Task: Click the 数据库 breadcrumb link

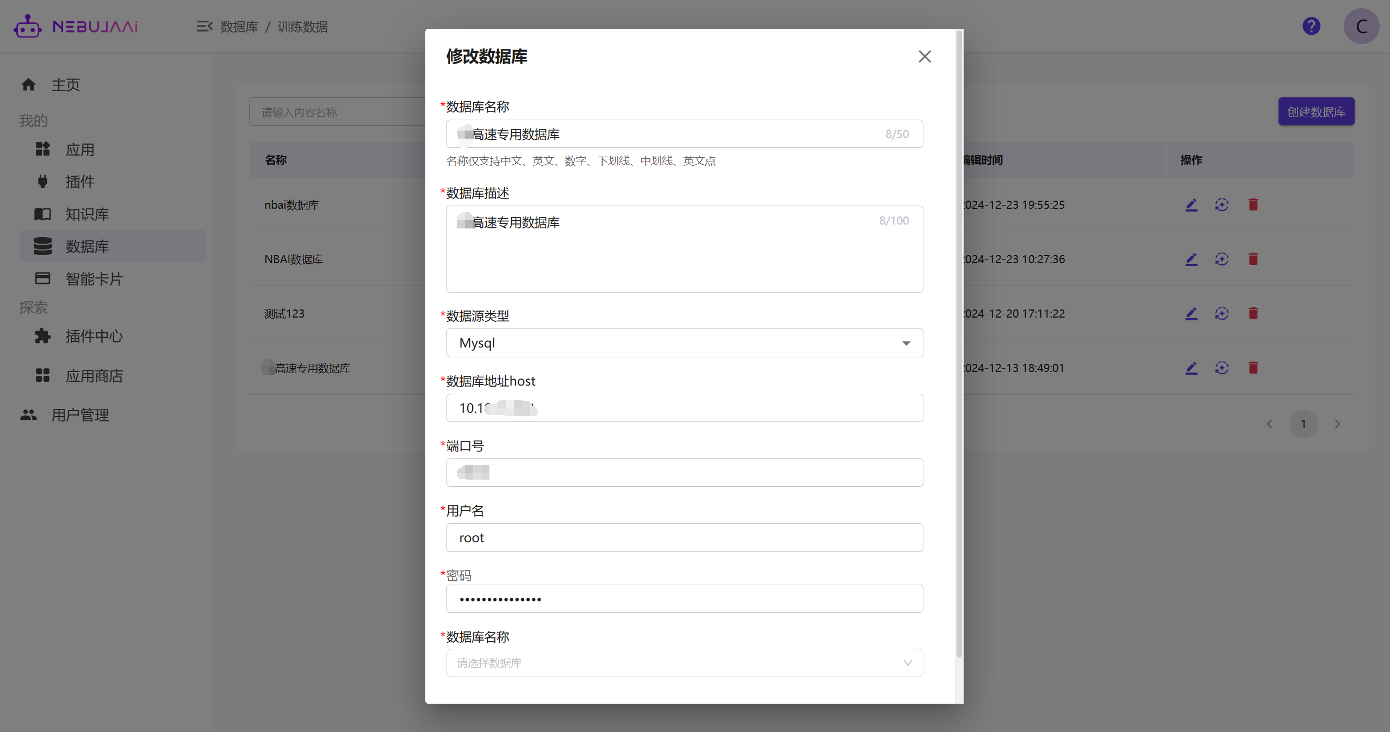Action: click(x=239, y=27)
